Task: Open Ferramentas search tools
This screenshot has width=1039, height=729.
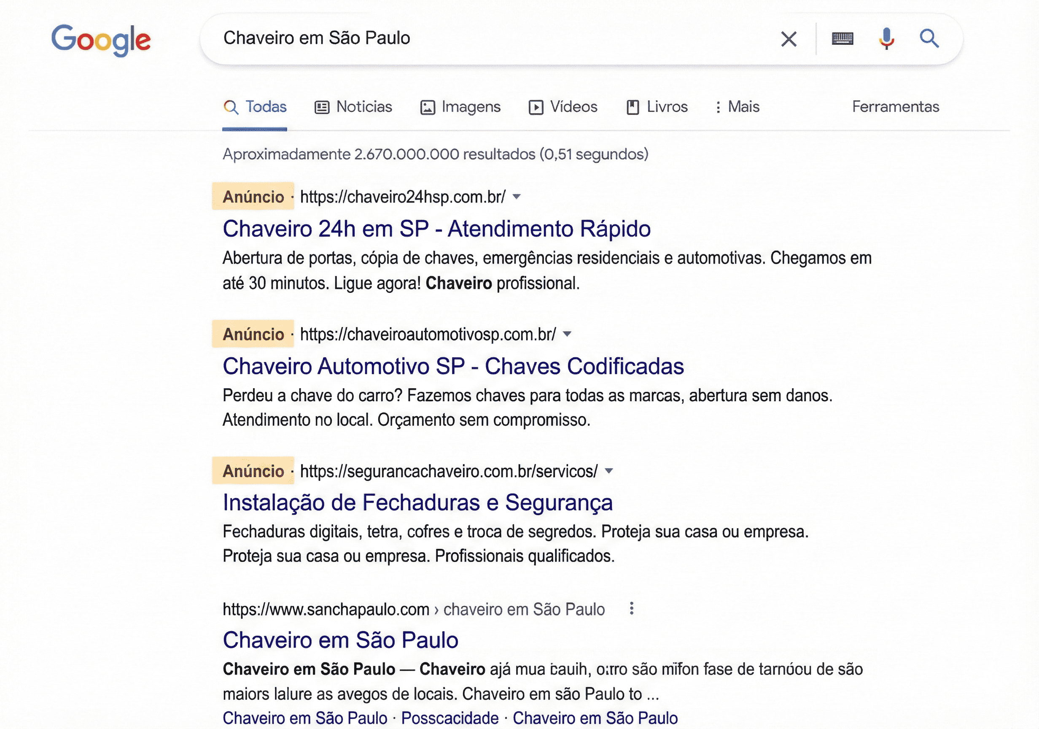Action: [x=895, y=107]
